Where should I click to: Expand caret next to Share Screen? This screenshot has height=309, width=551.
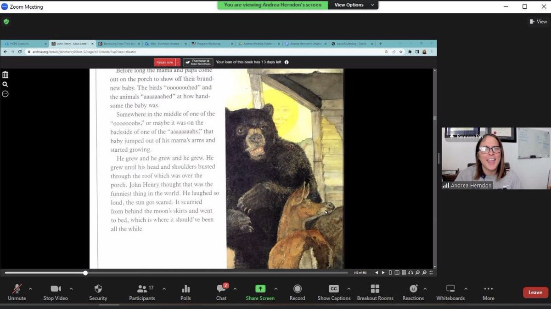pyautogui.click(x=276, y=289)
